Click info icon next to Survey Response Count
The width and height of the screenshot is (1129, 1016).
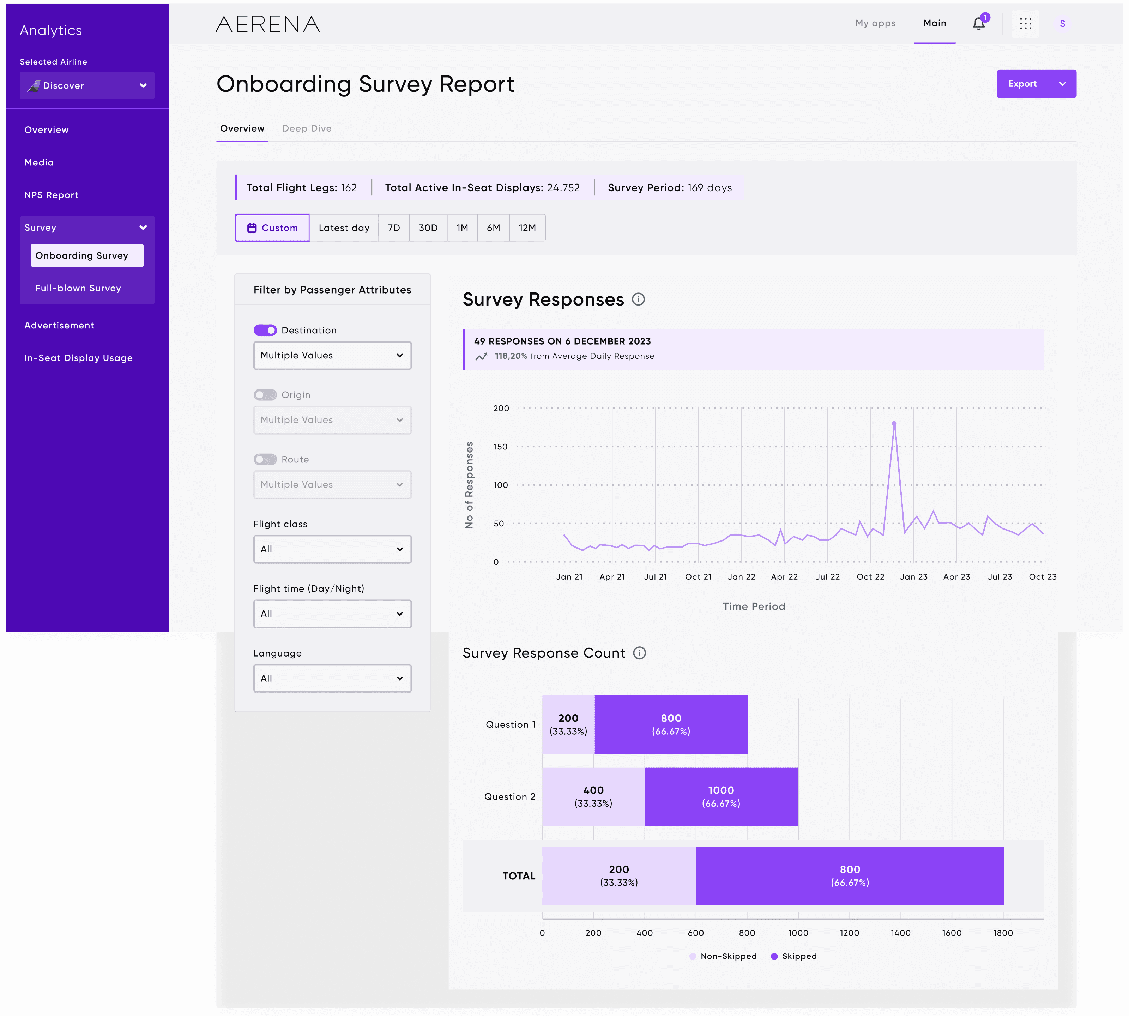[639, 653]
